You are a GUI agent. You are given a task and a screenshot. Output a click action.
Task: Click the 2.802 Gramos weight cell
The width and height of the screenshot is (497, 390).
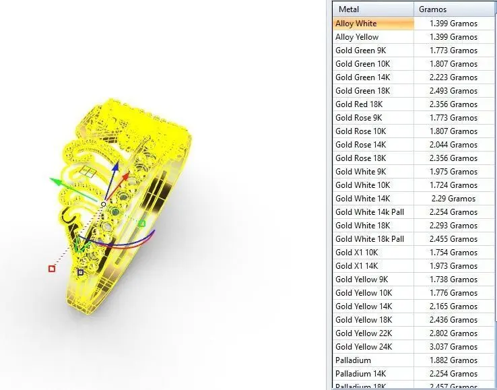click(x=454, y=333)
